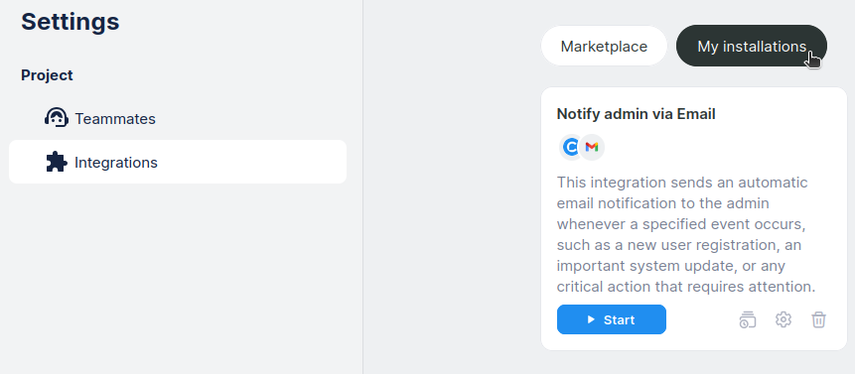Image resolution: width=855 pixels, height=374 pixels.
Task: Click the blank right side of the Integrations row
Action: point(251,163)
